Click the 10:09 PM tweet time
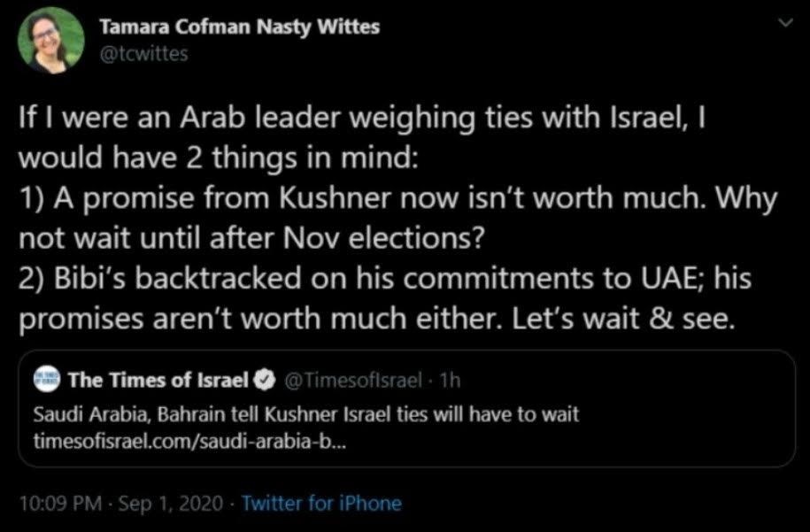This screenshot has height=532, width=810. pos(60,503)
